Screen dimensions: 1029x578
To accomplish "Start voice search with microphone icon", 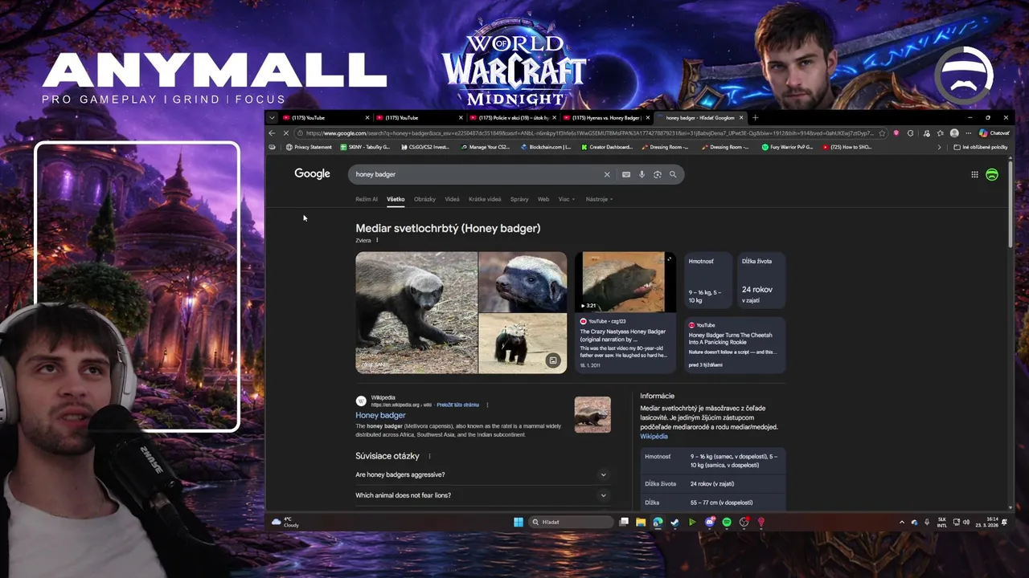I will click(642, 174).
